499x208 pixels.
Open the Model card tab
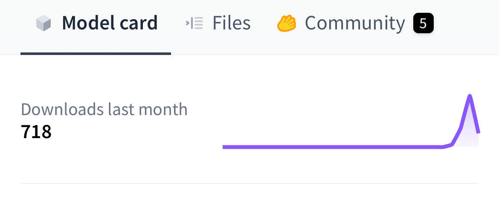click(x=96, y=23)
